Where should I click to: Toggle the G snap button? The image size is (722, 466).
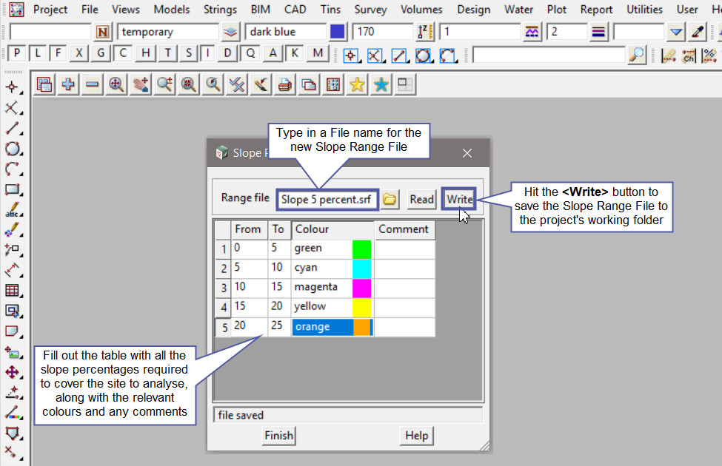(x=101, y=53)
